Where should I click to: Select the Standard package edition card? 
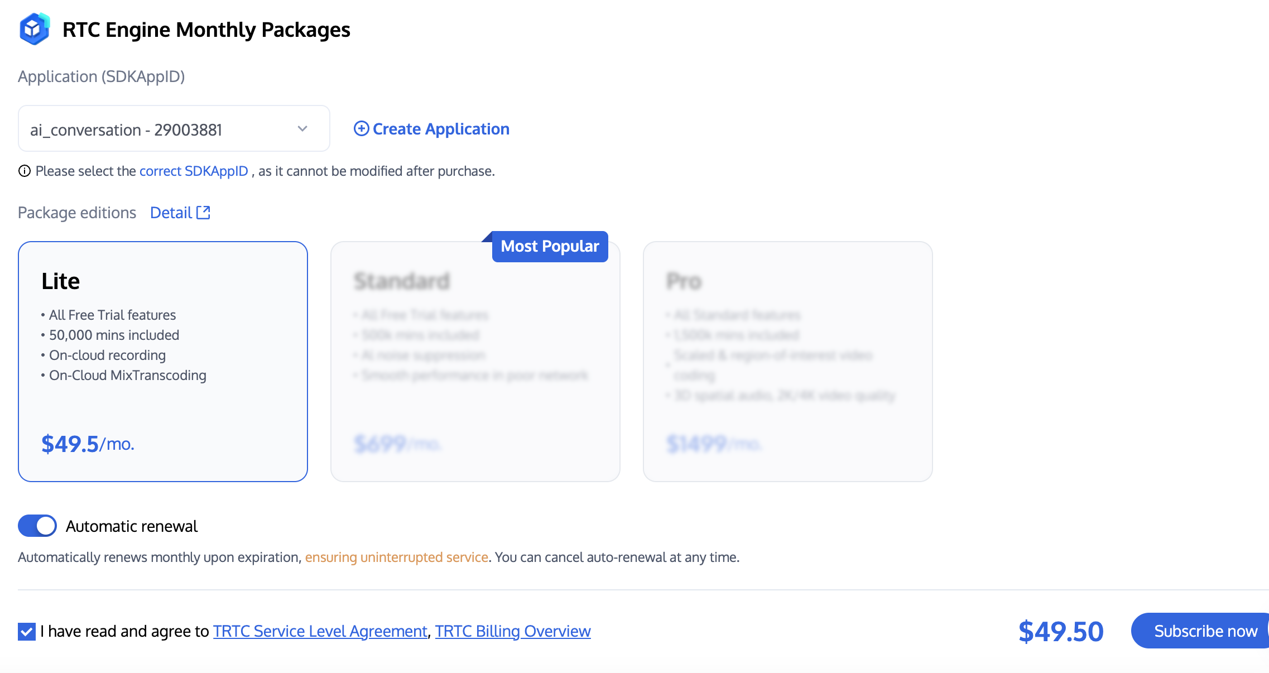[475, 361]
